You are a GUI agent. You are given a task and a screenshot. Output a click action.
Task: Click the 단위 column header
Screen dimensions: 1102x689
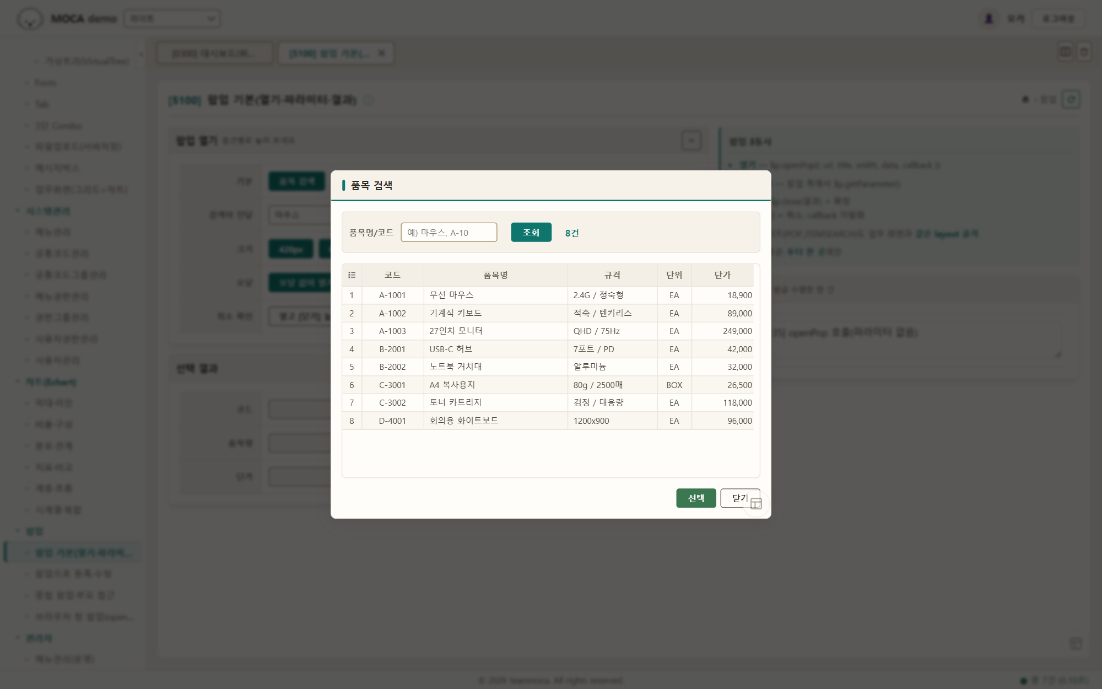(674, 275)
